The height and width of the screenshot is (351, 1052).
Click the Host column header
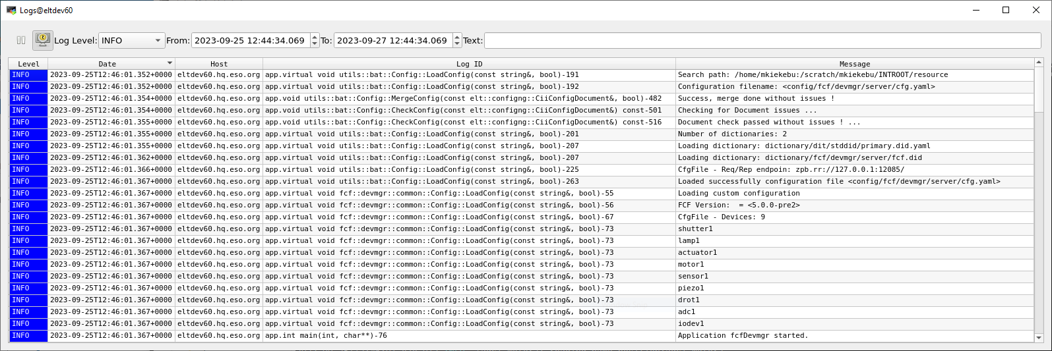219,64
